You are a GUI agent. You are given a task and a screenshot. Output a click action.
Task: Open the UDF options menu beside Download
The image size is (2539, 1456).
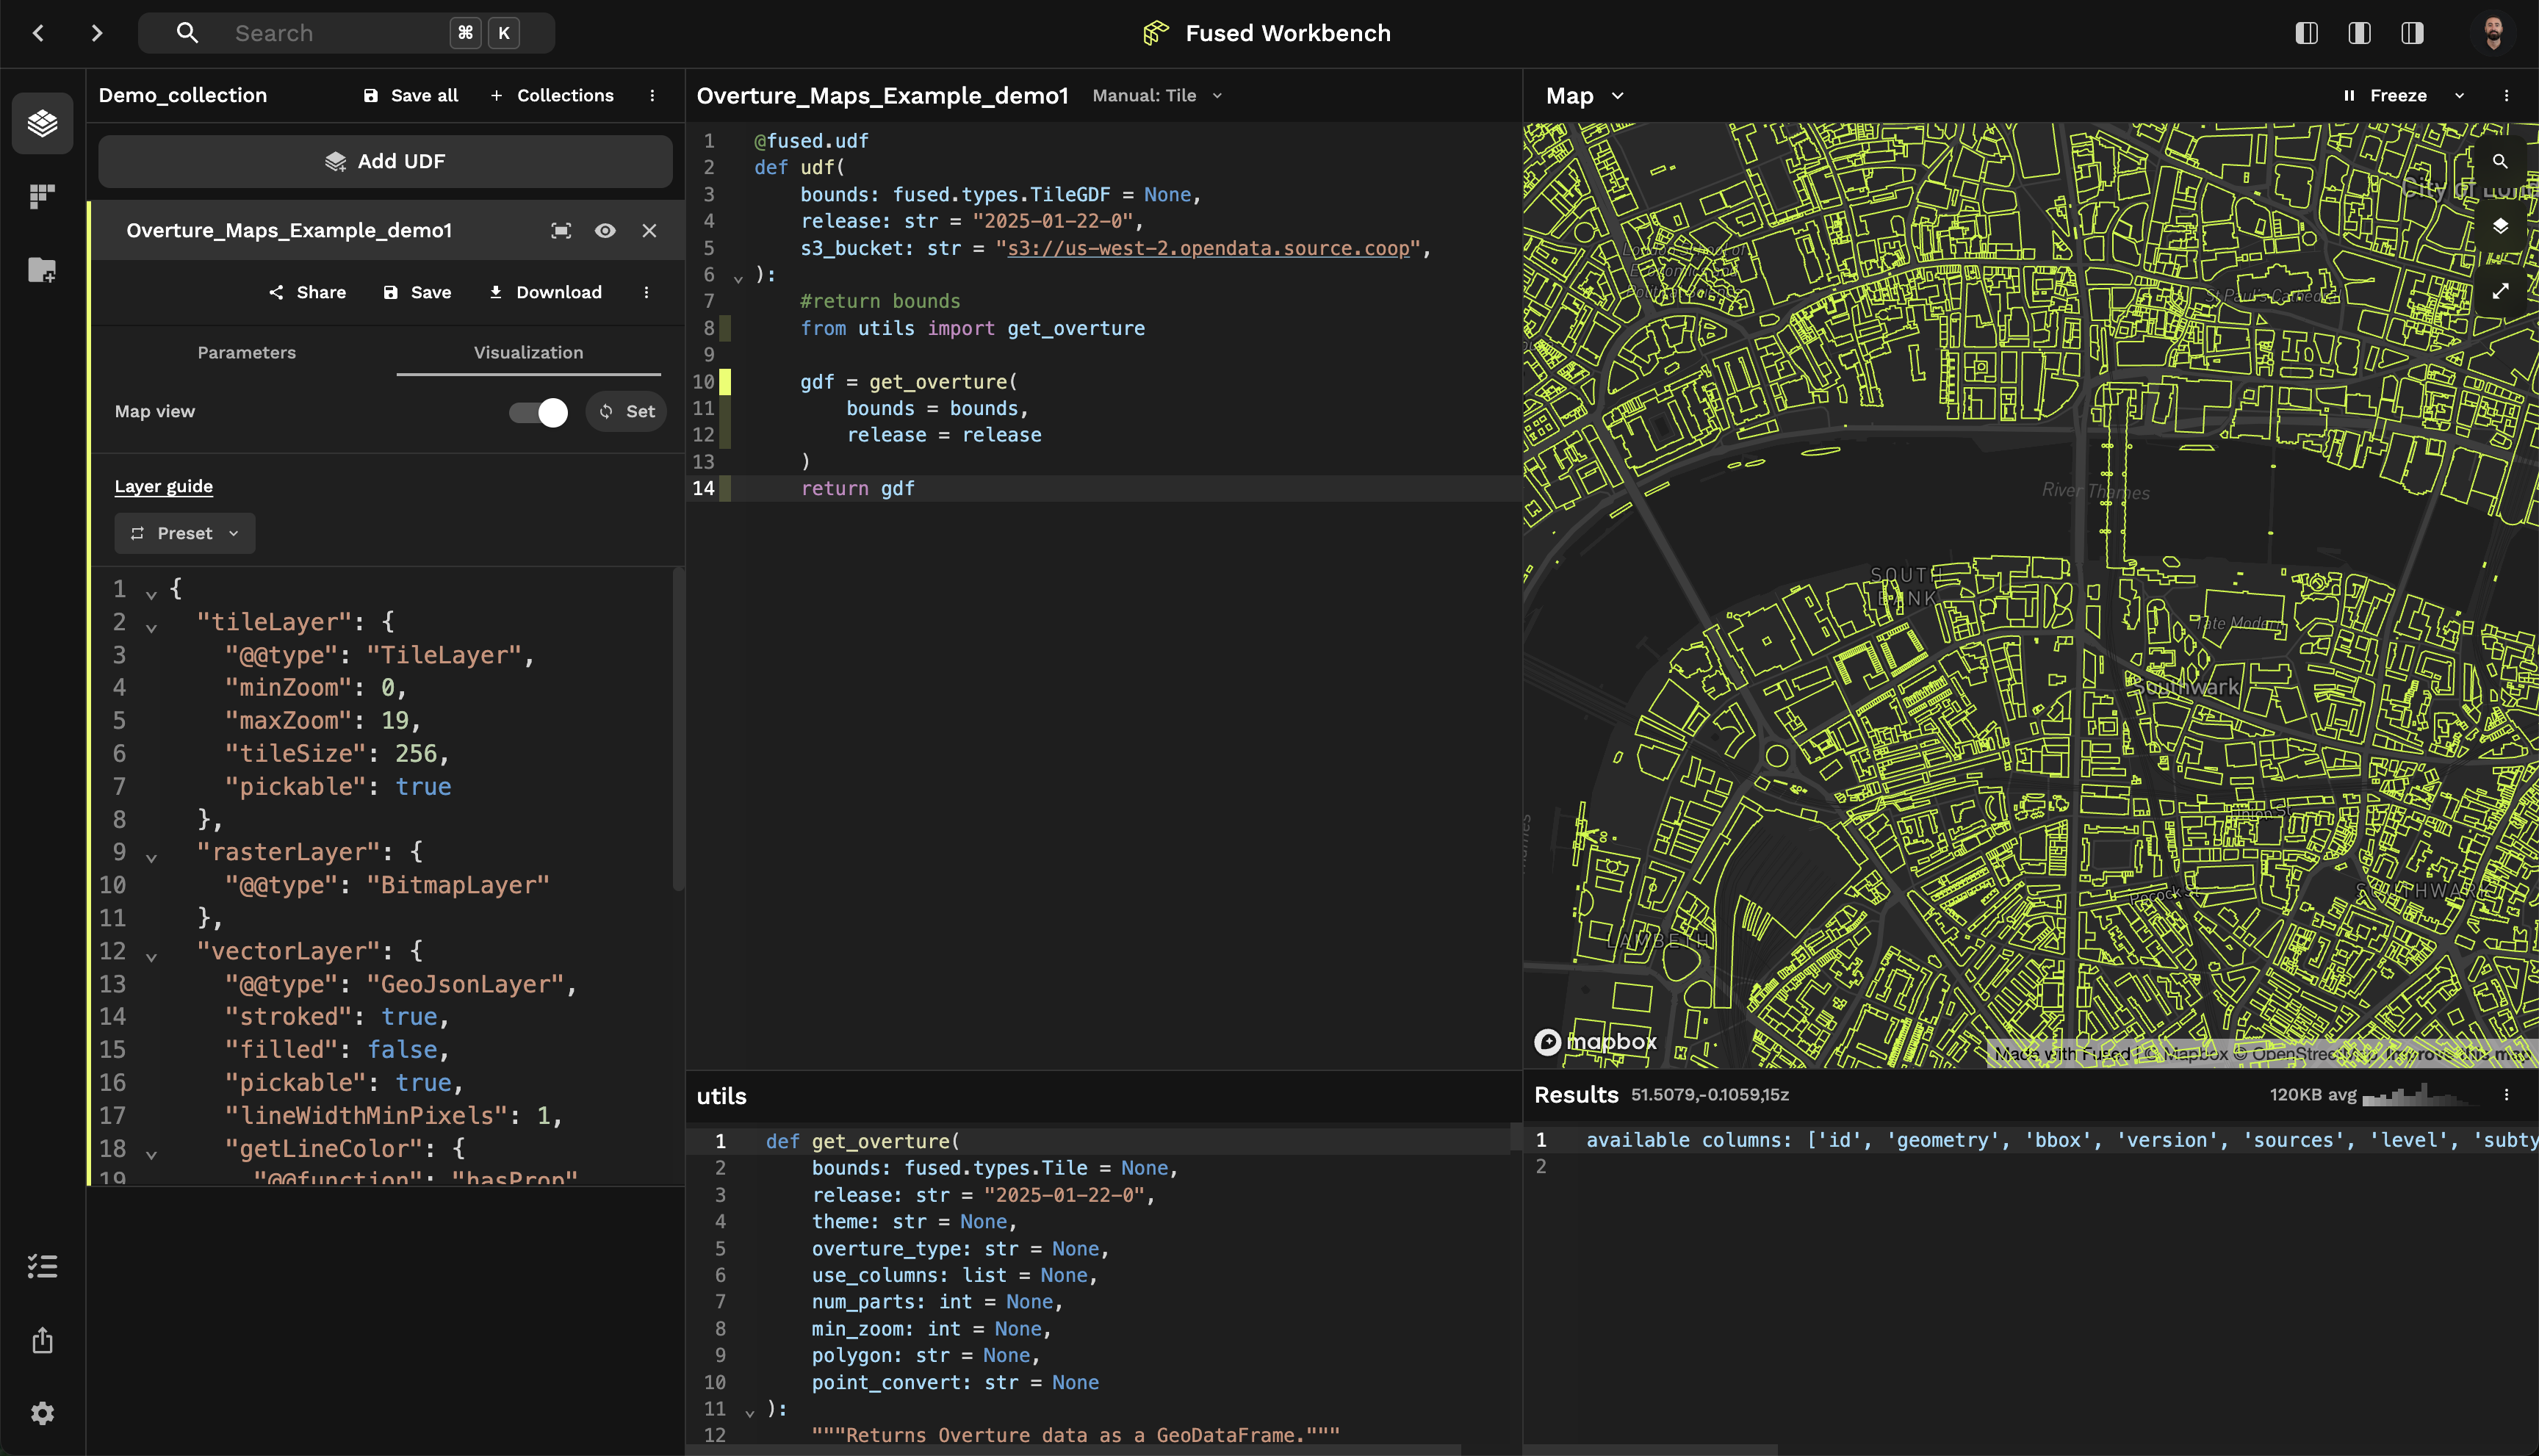click(646, 292)
